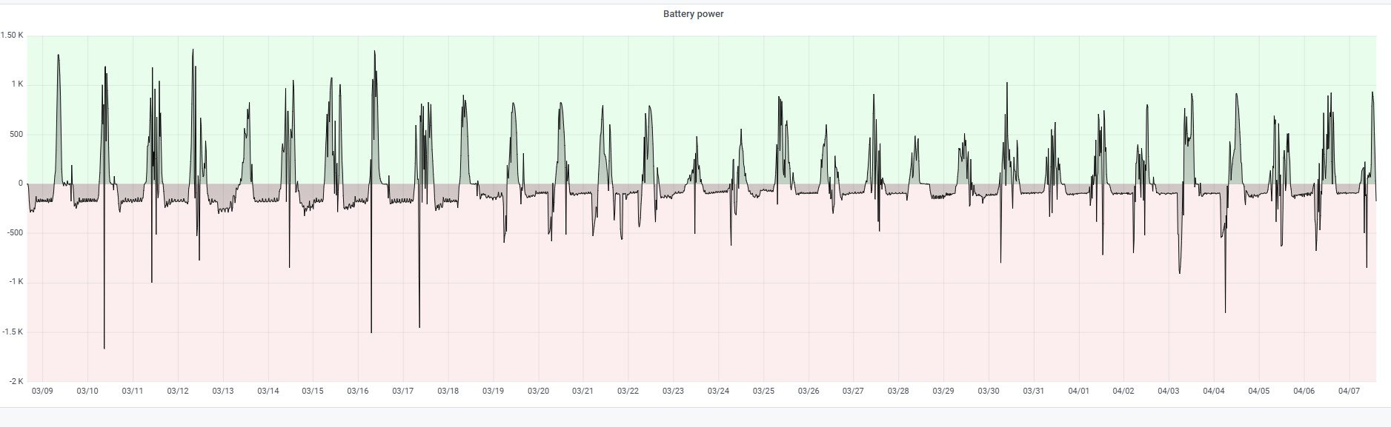The image size is (1391, 427).
Task: Click the 03/25 date label
Action: [x=764, y=391]
